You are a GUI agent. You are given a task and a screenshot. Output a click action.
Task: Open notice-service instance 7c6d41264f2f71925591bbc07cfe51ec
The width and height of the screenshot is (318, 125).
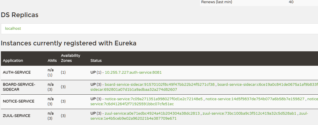(x=132, y=104)
